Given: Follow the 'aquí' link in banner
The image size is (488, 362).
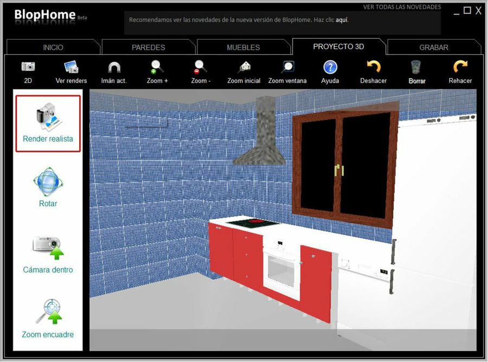Looking at the screenshot, I should [x=342, y=20].
